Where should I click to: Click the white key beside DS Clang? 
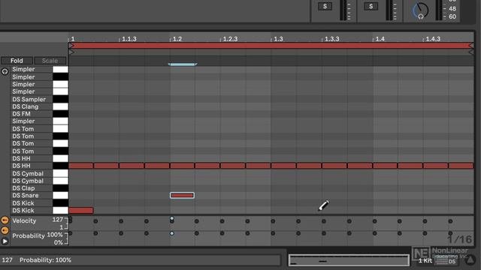coord(60,106)
